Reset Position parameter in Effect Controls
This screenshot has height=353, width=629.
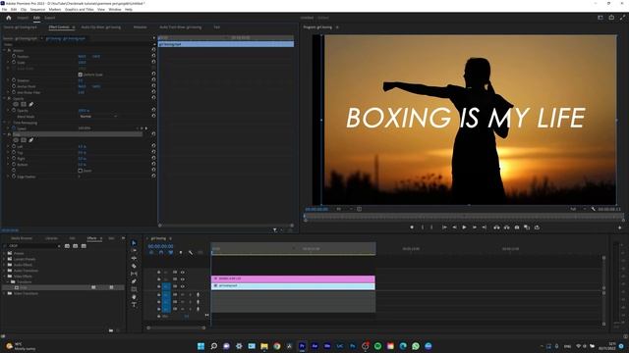(153, 56)
